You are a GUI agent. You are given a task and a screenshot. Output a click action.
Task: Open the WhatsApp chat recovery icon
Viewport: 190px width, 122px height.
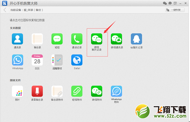(x=18, y=60)
